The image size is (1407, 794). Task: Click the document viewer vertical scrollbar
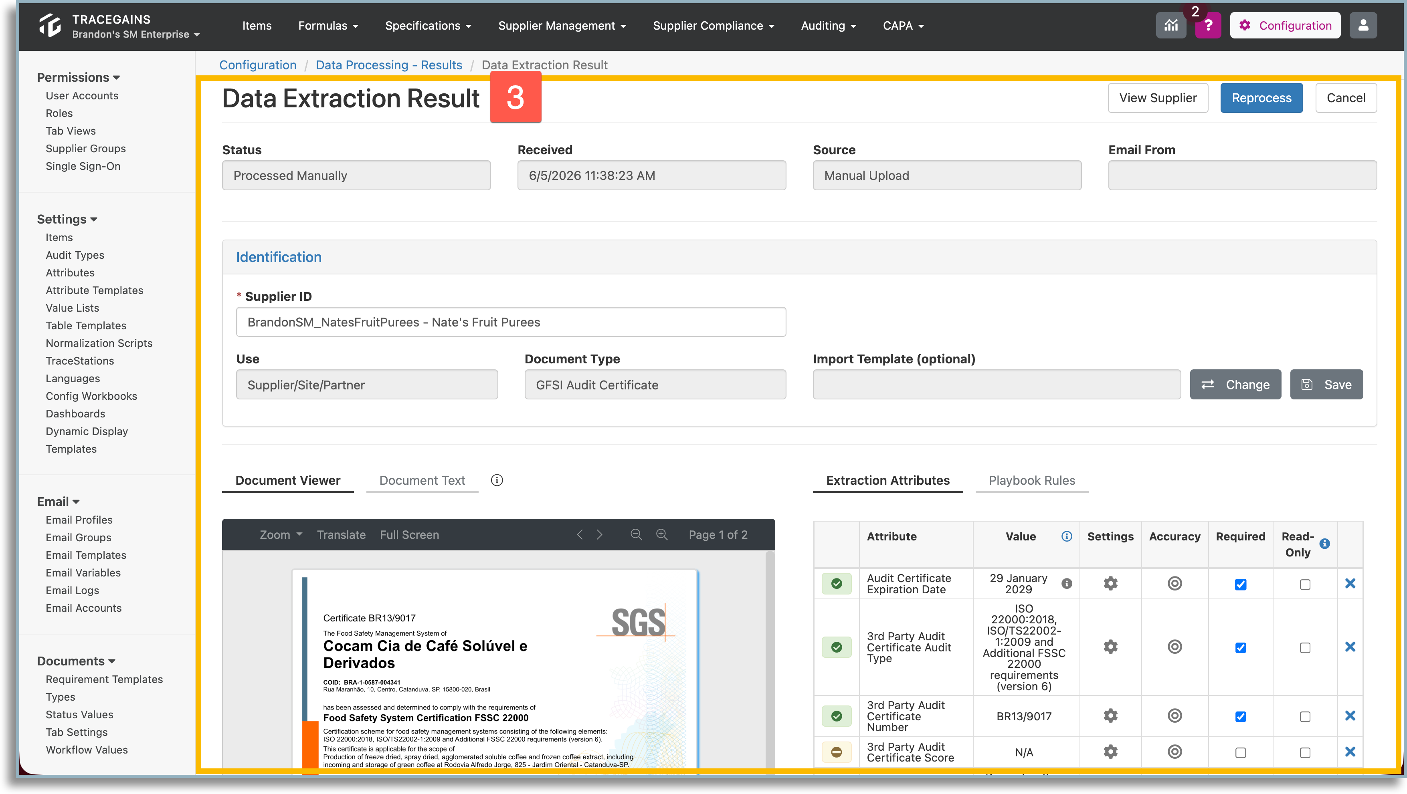pos(769,659)
